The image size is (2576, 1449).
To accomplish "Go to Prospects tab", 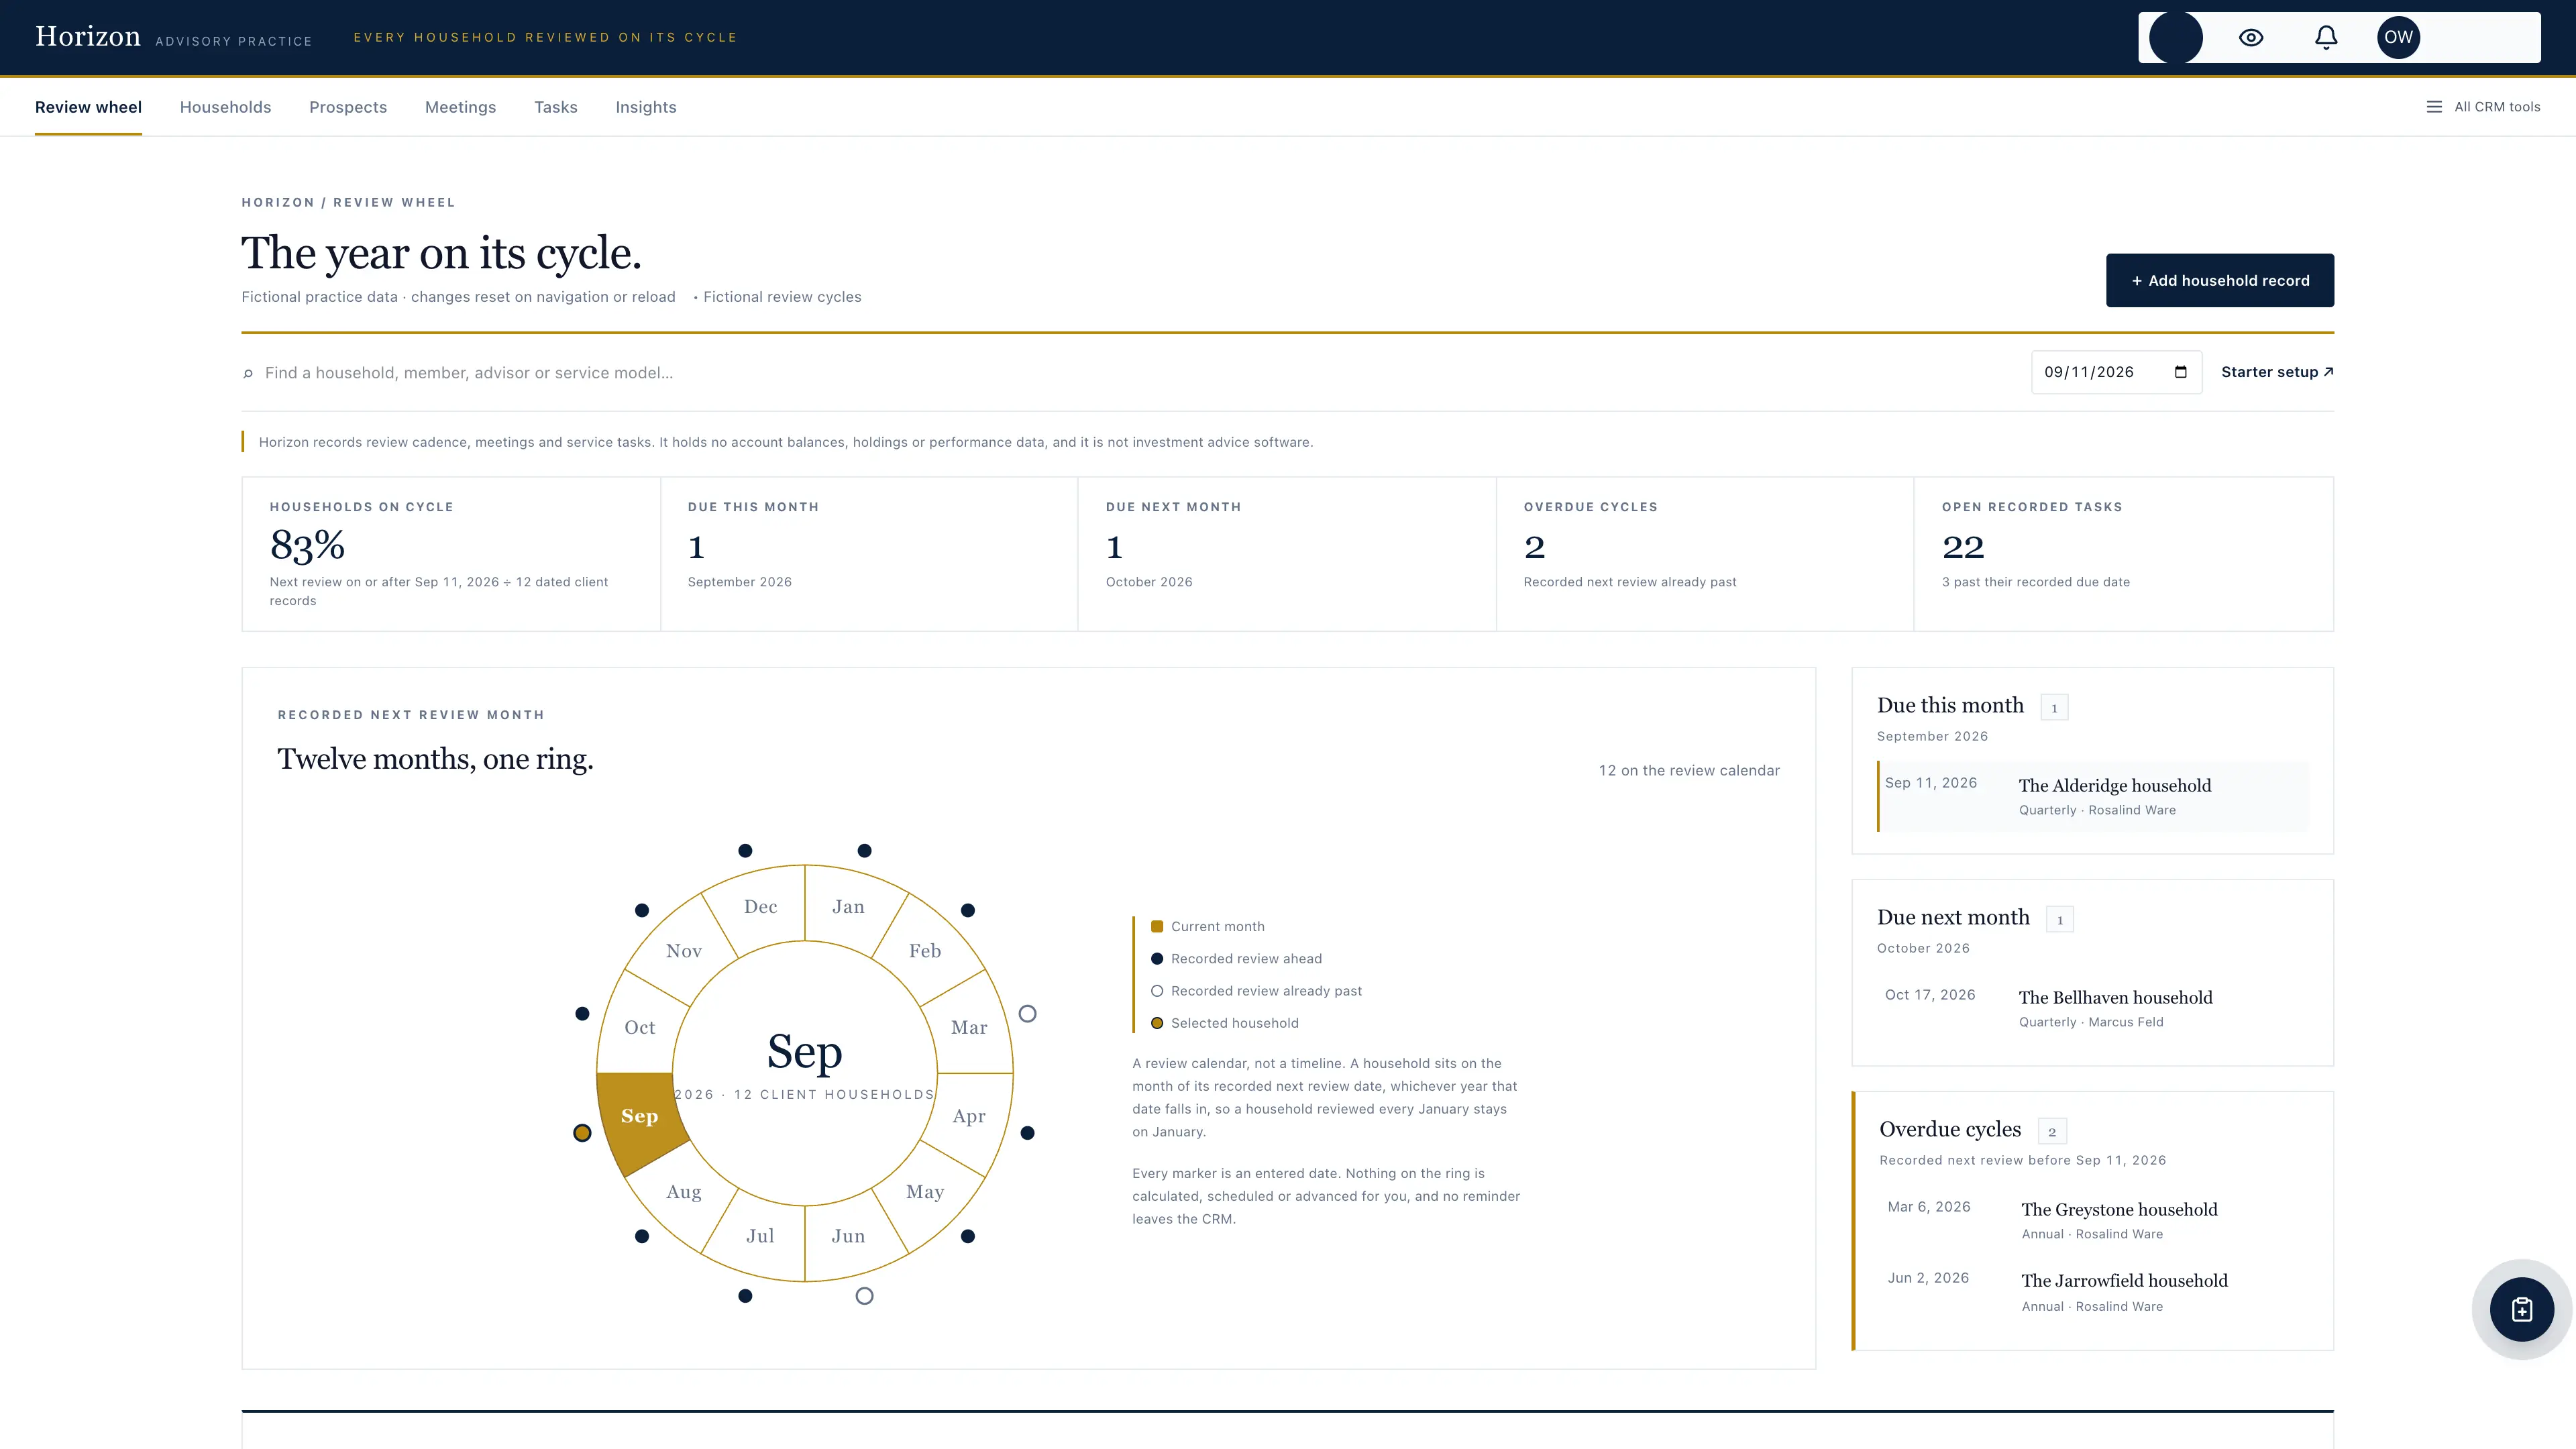I will [x=348, y=107].
